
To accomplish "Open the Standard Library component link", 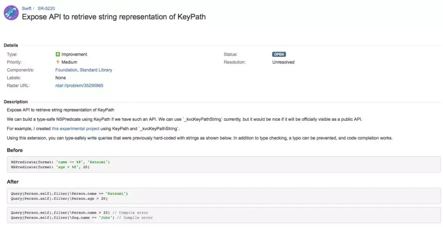I will coord(96,70).
